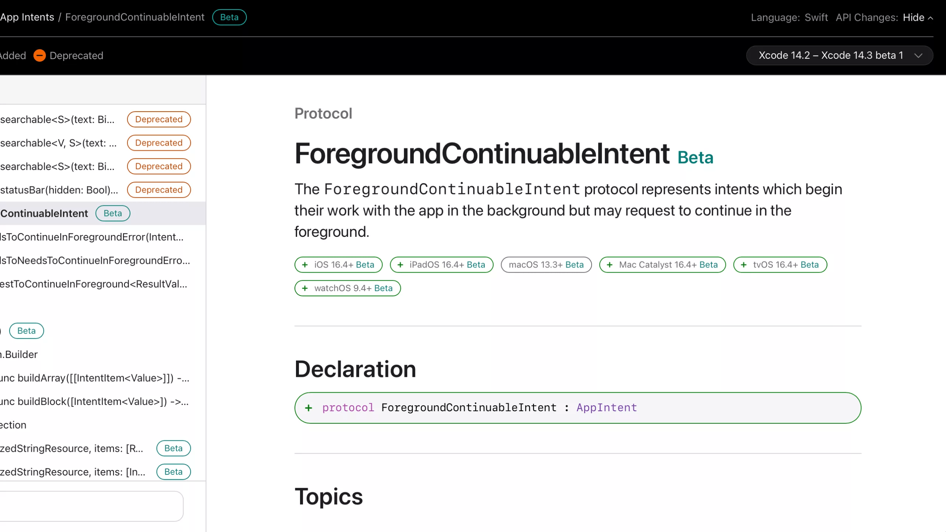Click the plus icon in the tvOS 16.4+ badge

point(744,265)
